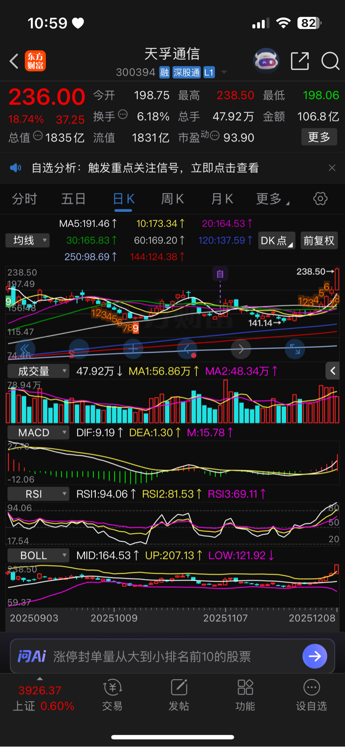Tap the MA5:191.46 label
The width and height of the screenshot is (345, 747).
(88, 223)
